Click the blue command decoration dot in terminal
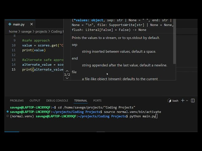Image resolution: width=202 pixels, height=151 pixels. pos(8,112)
